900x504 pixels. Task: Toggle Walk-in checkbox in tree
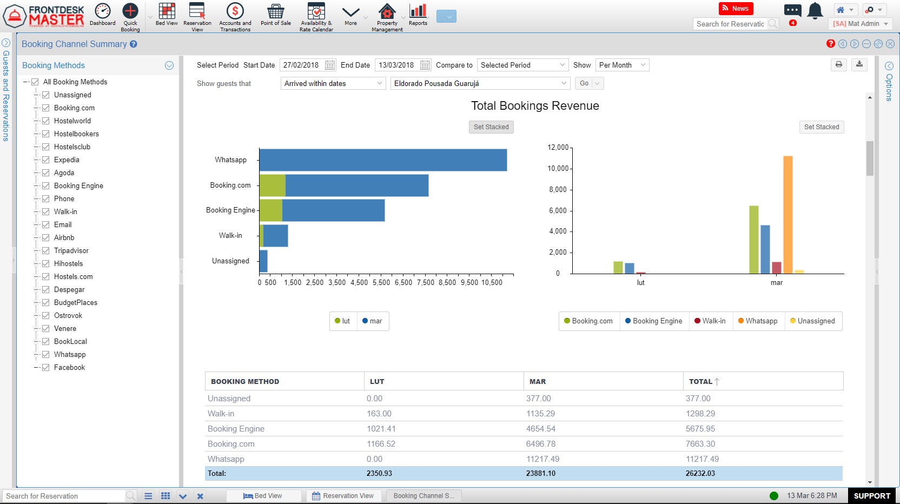46,211
